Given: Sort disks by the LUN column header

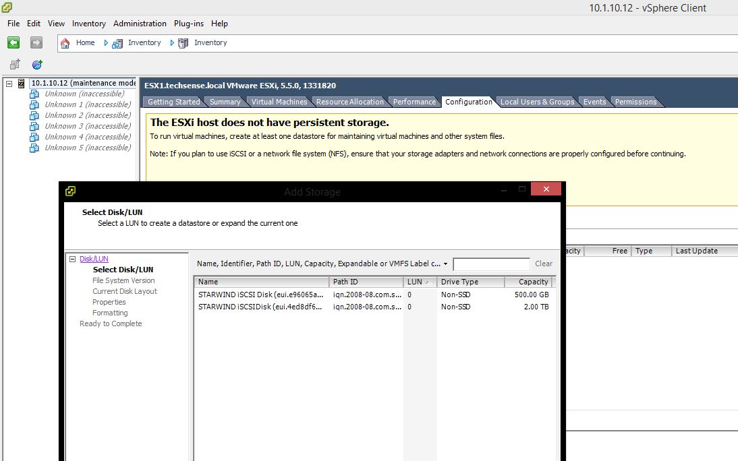Looking at the screenshot, I should [420, 282].
